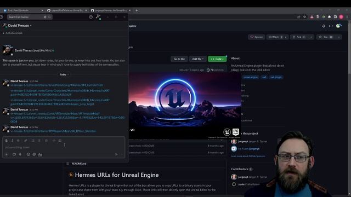Open the Star lists dropdown arrow

click(339, 37)
